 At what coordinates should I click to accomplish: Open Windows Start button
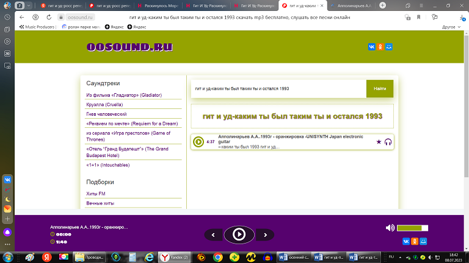point(8,257)
